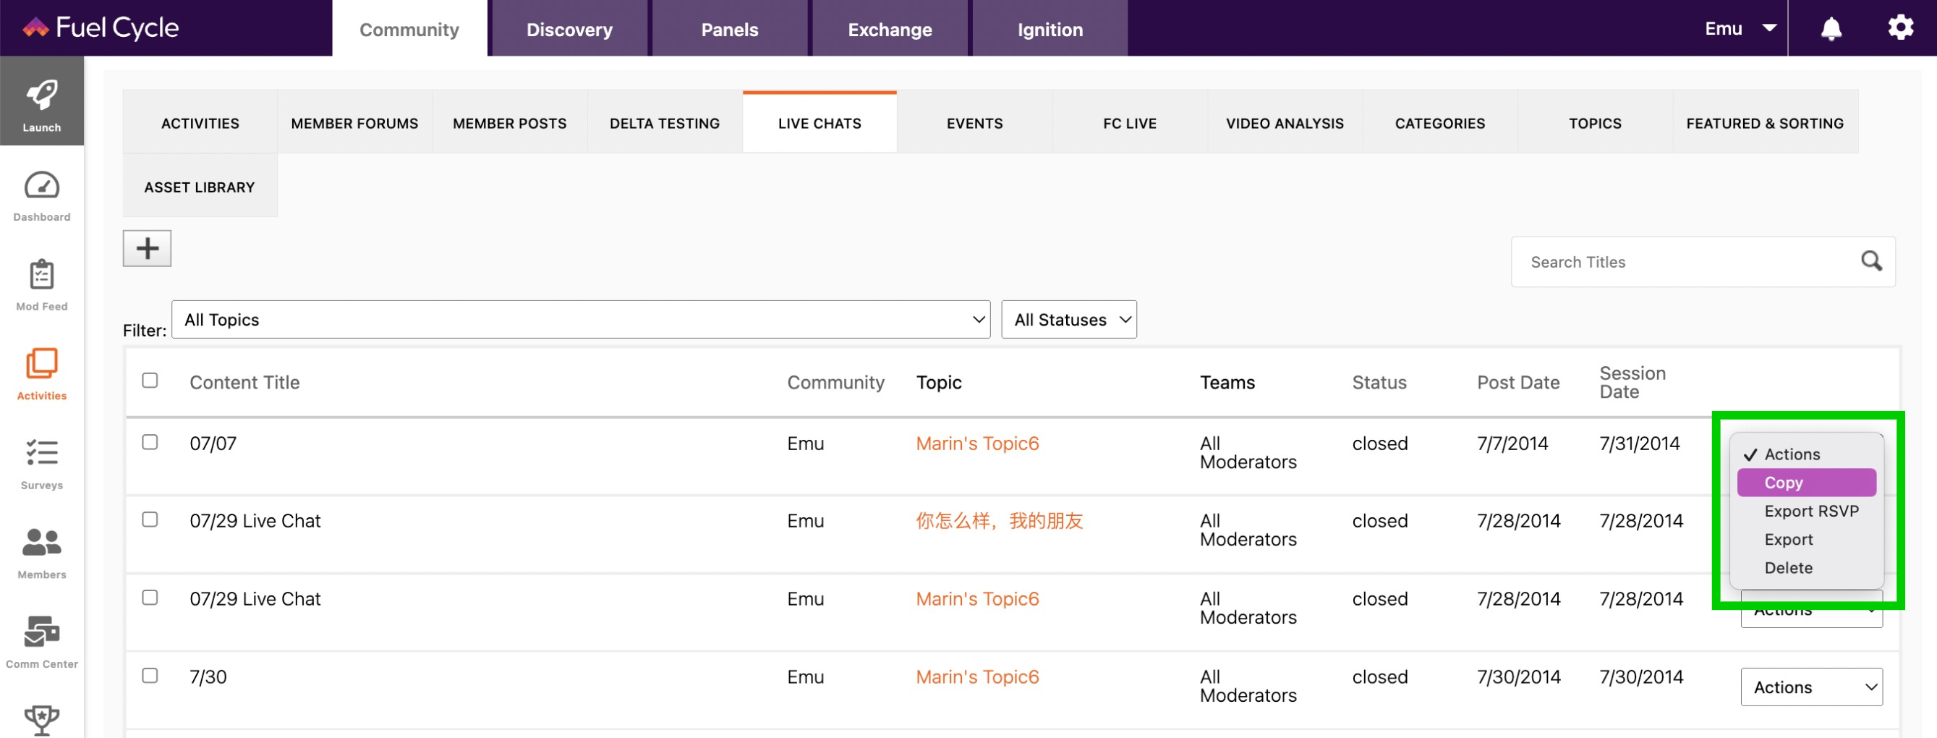
Task: Choose Export RSVP in the Actions menu
Action: pyautogui.click(x=1806, y=511)
